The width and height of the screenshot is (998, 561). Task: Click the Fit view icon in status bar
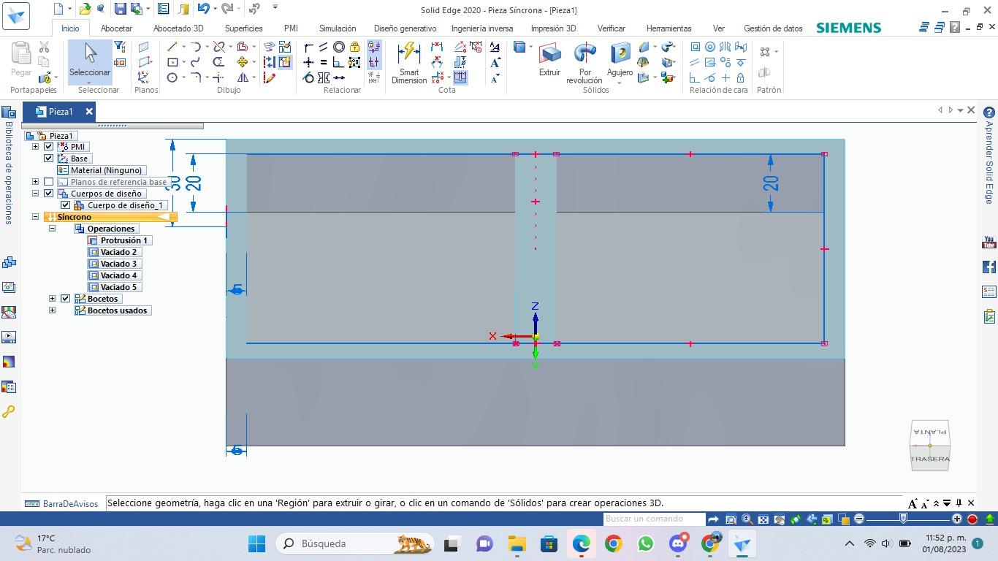[x=763, y=519]
